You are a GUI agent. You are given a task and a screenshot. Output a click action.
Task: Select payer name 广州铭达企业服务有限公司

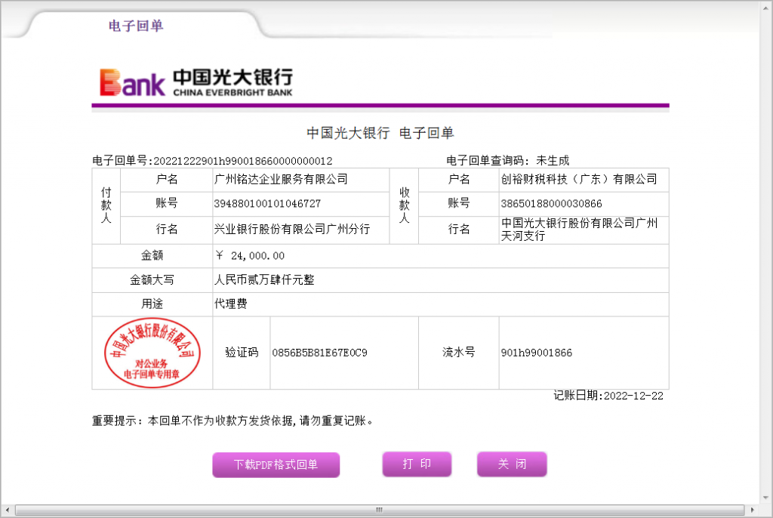coord(281,179)
